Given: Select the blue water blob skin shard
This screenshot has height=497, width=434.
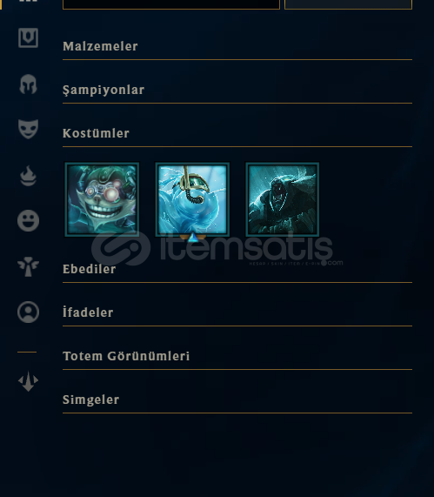Looking at the screenshot, I should tap(192, 199).
